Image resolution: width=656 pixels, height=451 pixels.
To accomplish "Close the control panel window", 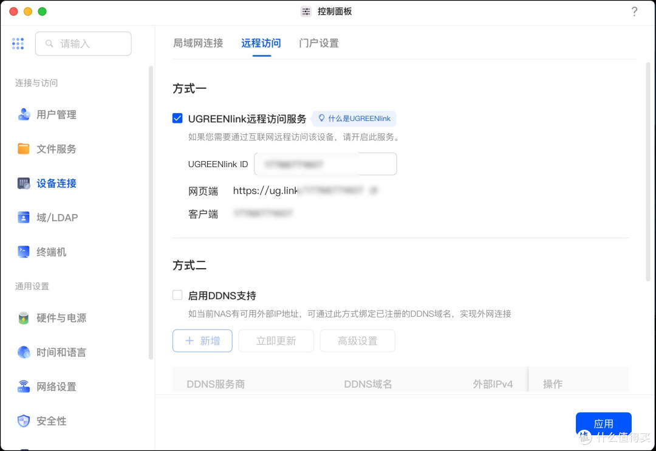I will tap(13, 12).
